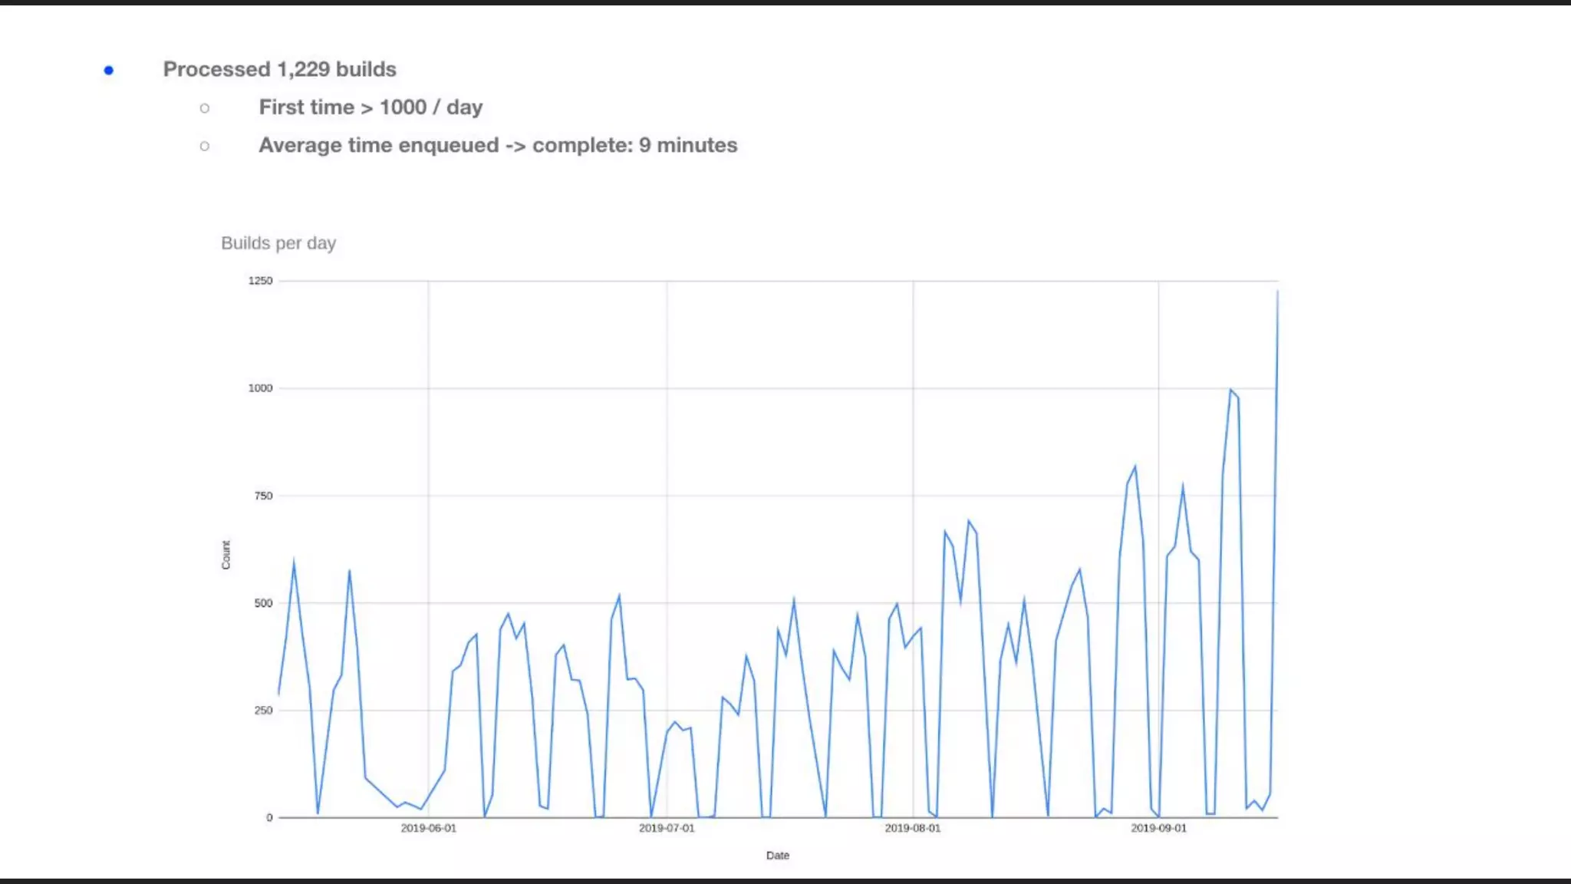
Task: Select the 'Processed 1,229 builds' heading text
Action: tap(279, 69)
